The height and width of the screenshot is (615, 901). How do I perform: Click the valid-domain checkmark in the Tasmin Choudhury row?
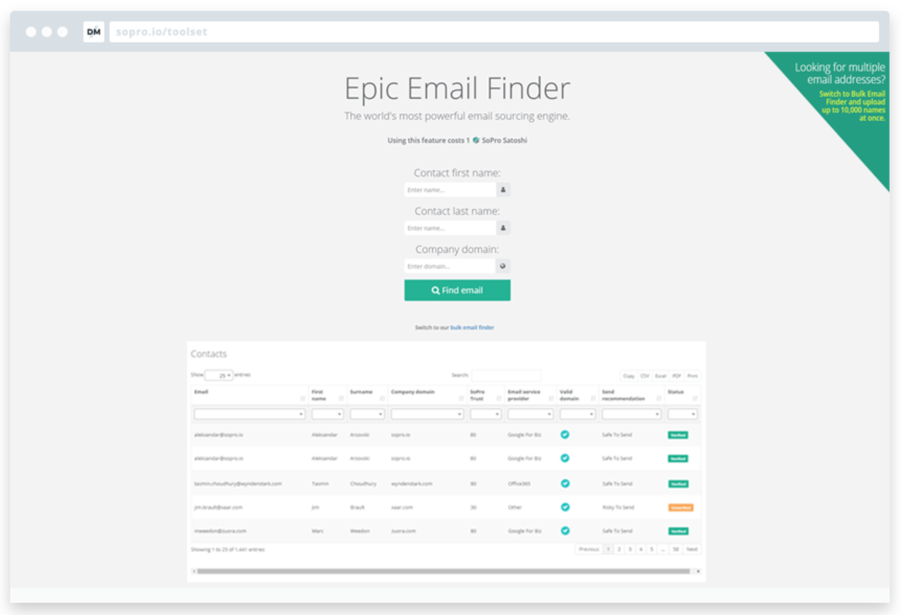pos(565,484)
